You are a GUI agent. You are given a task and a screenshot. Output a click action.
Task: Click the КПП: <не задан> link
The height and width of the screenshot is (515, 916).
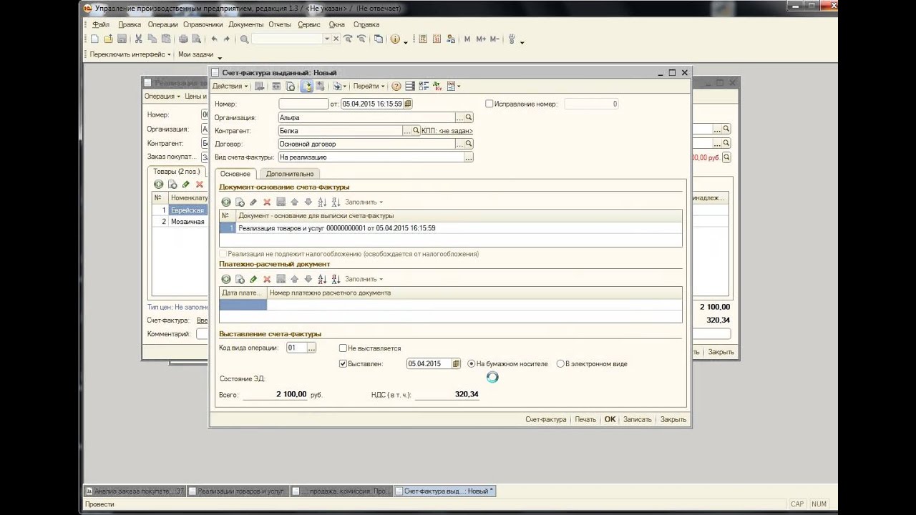pos(447,131)
